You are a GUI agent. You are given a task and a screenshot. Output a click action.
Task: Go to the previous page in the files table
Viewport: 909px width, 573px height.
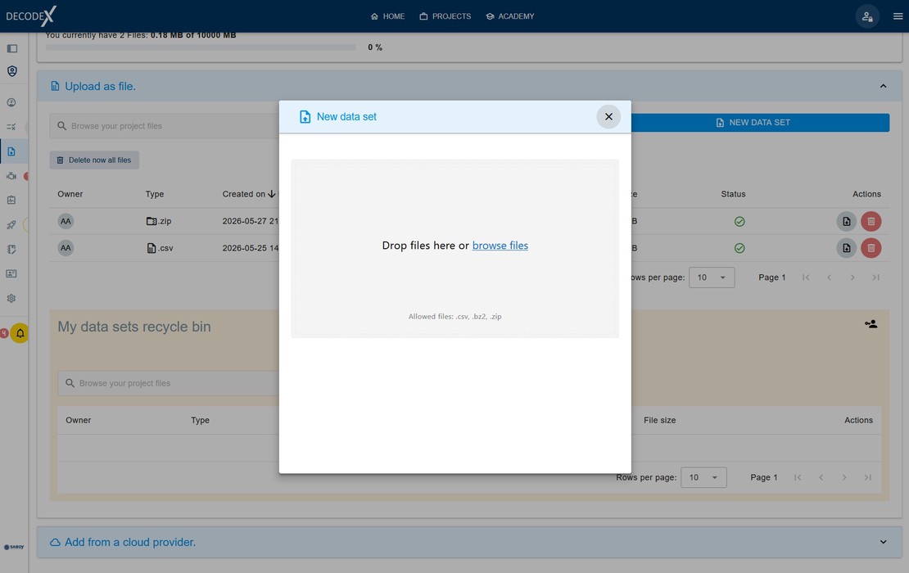(829, 277)
